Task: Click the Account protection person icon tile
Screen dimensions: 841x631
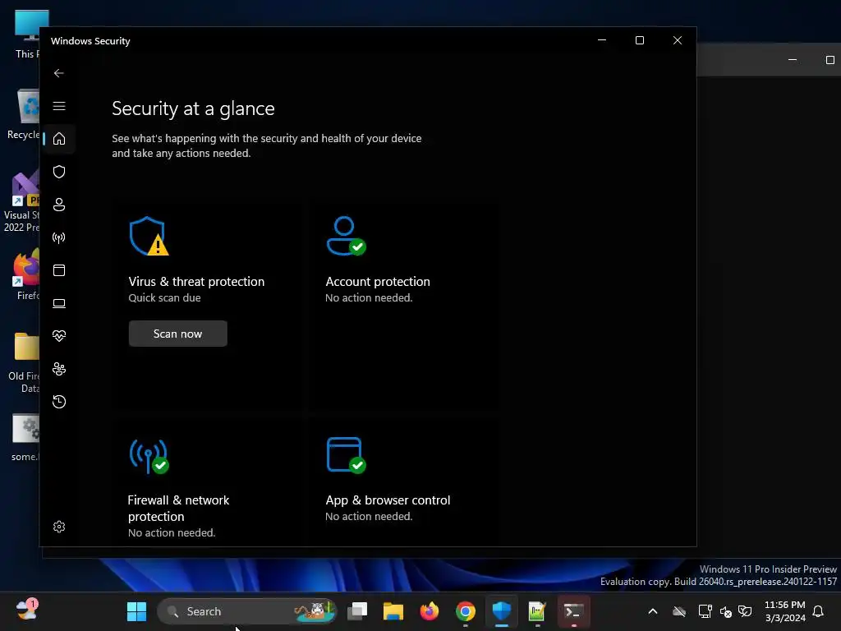Action: 346,236
